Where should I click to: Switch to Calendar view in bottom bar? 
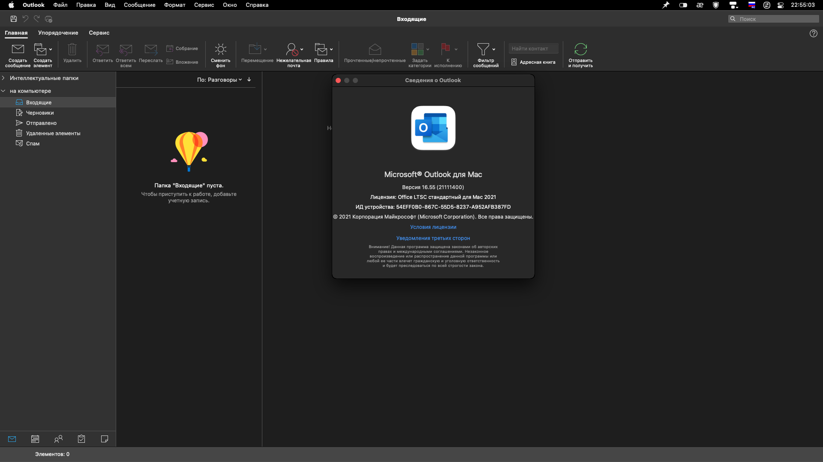tap(35, 439)
